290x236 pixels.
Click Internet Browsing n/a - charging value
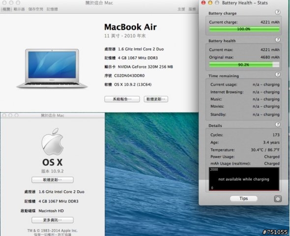pos(266,92)
